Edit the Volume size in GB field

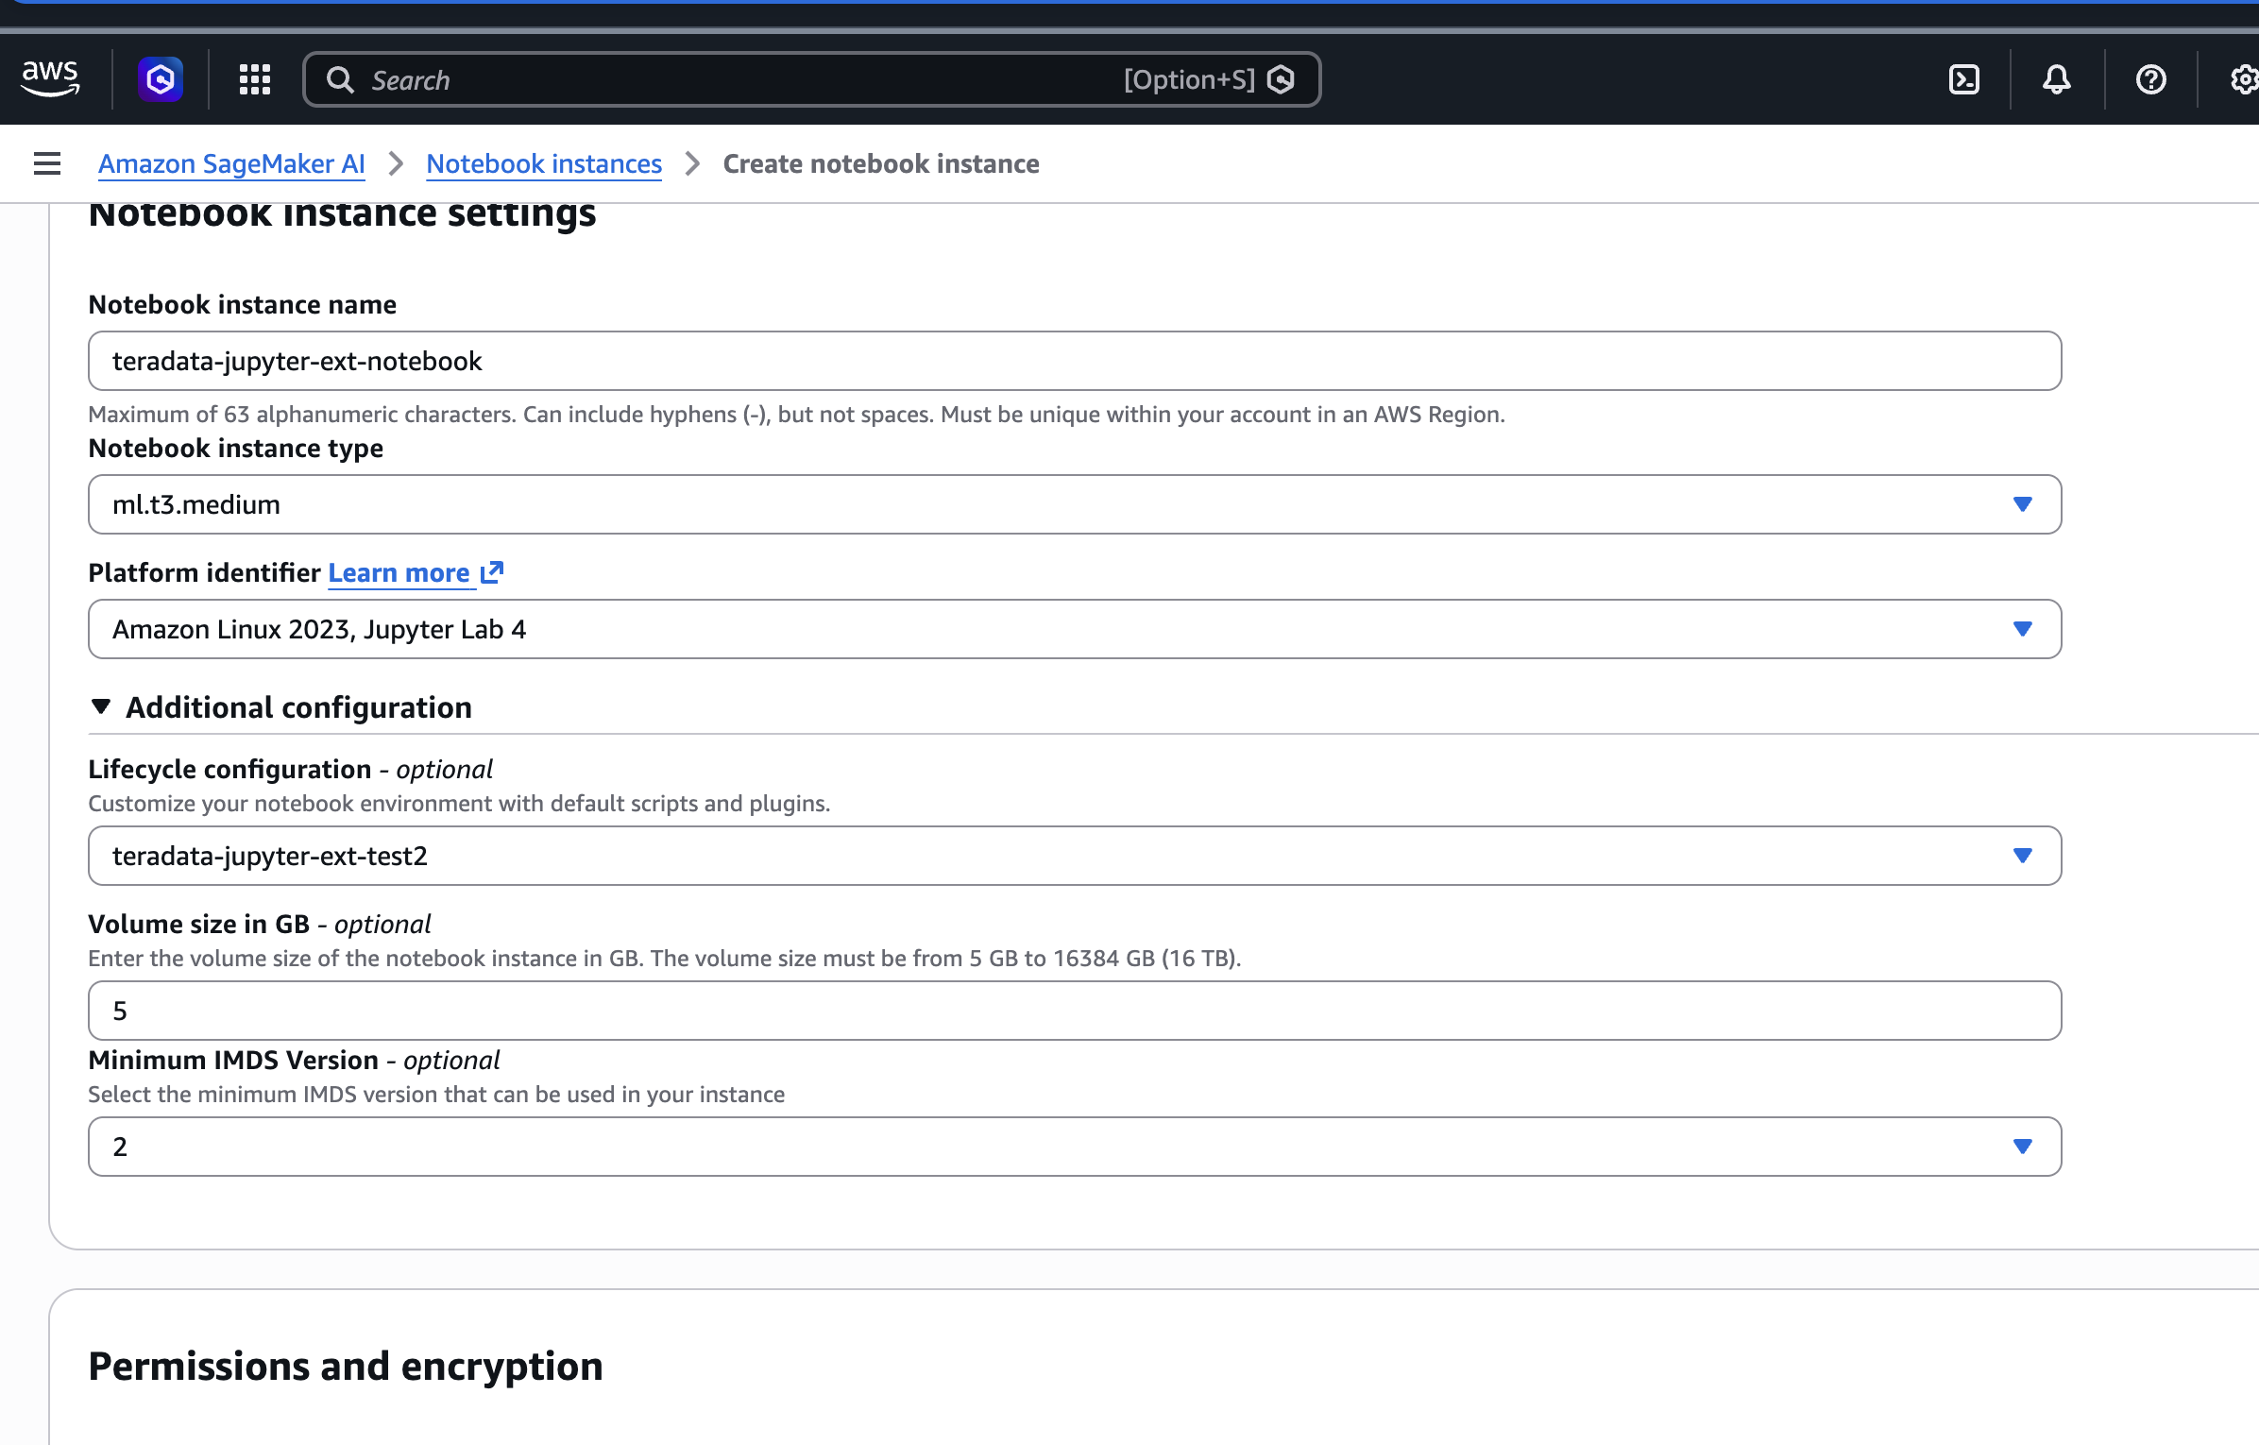[1075, 1011]
